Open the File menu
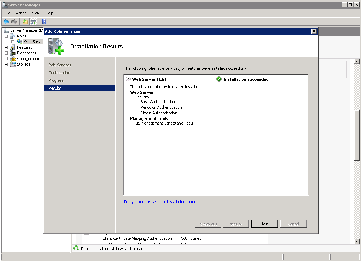 point(7,13)
